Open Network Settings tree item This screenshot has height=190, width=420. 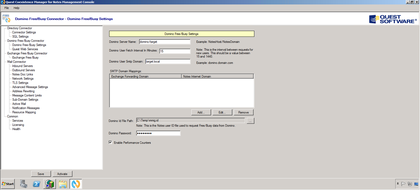(23, 79)
